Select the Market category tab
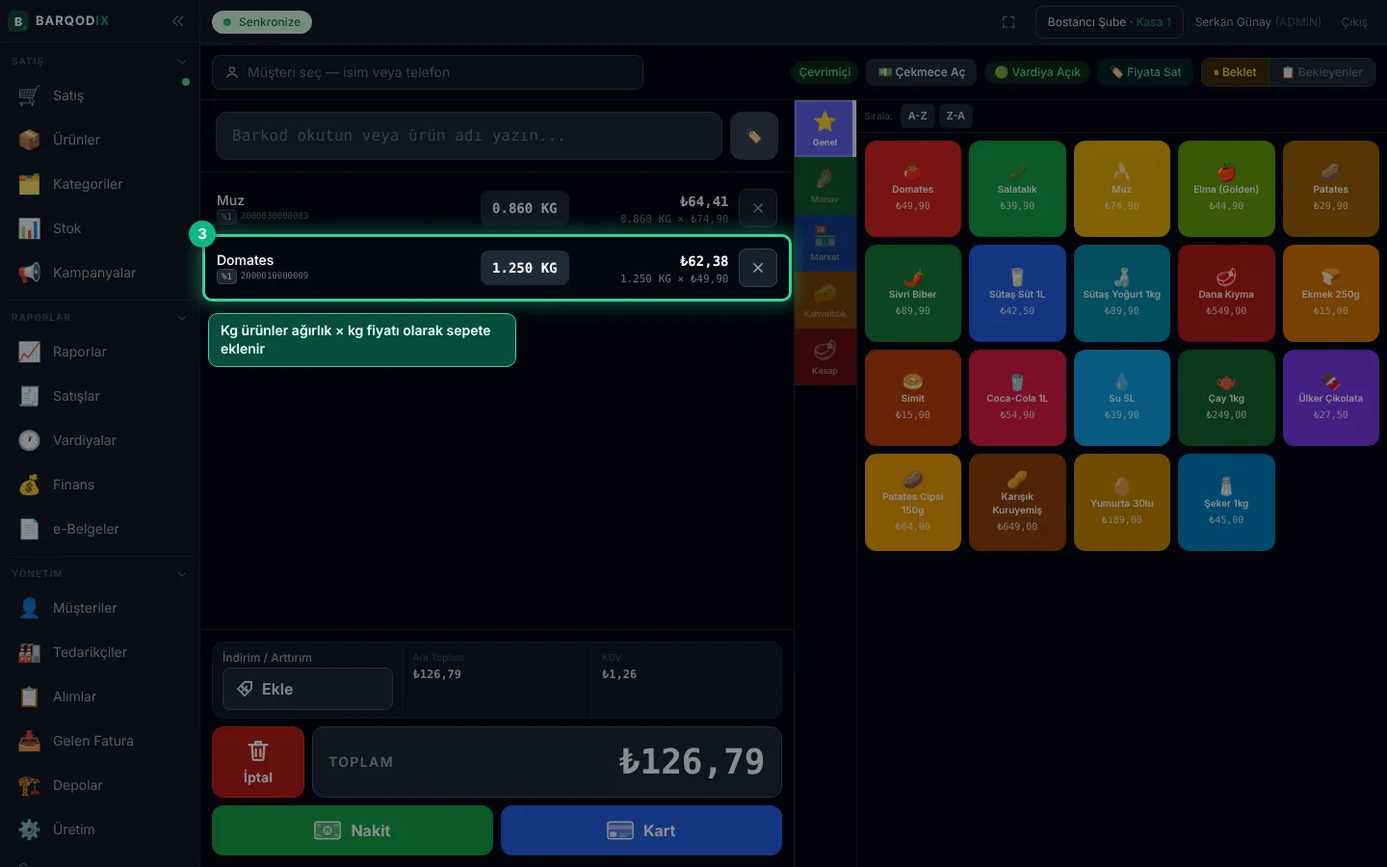This screenshot has height=867, width=1387. click(x=824, y=243)
